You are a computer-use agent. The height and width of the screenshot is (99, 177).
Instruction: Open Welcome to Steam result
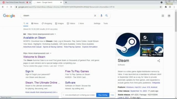(x=34, y=57)
